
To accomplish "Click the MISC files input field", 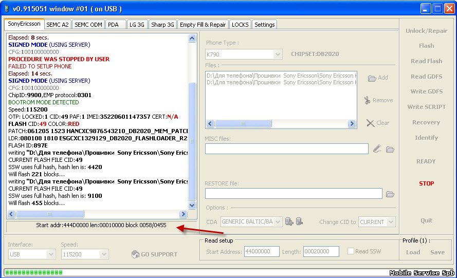I will [x=286, y=149].
